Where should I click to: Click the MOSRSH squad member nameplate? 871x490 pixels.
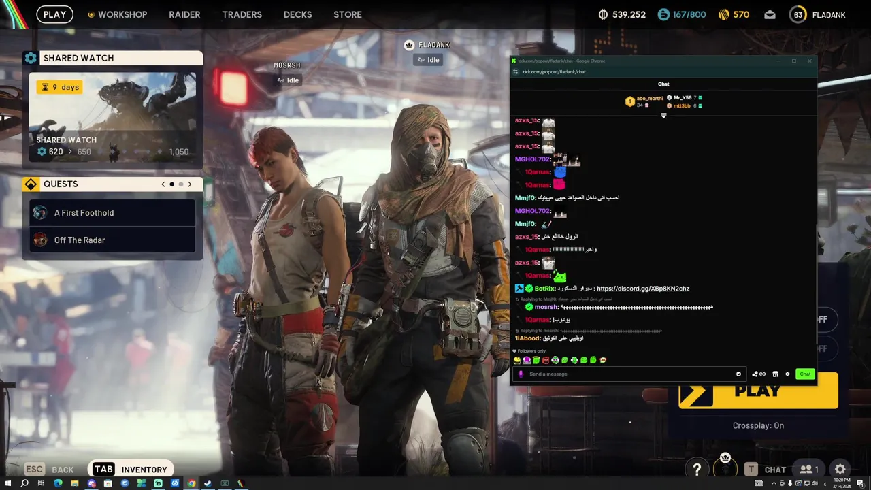click(x=287, y=65)
